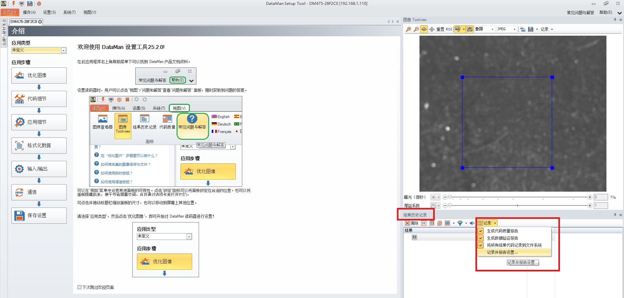This screenshot has width=624, height=298.
Task: Expand the filter dropdown arrow in results toolbar
Action: (466, 223)
